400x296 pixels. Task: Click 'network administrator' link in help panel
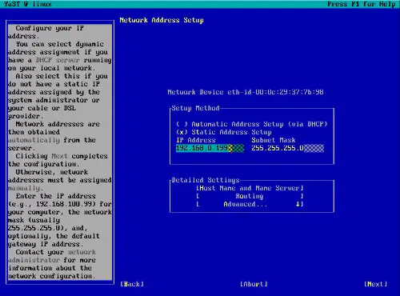point(52,256)
